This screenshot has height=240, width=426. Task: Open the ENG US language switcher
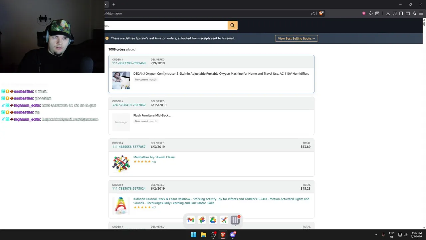coord(392,235)
